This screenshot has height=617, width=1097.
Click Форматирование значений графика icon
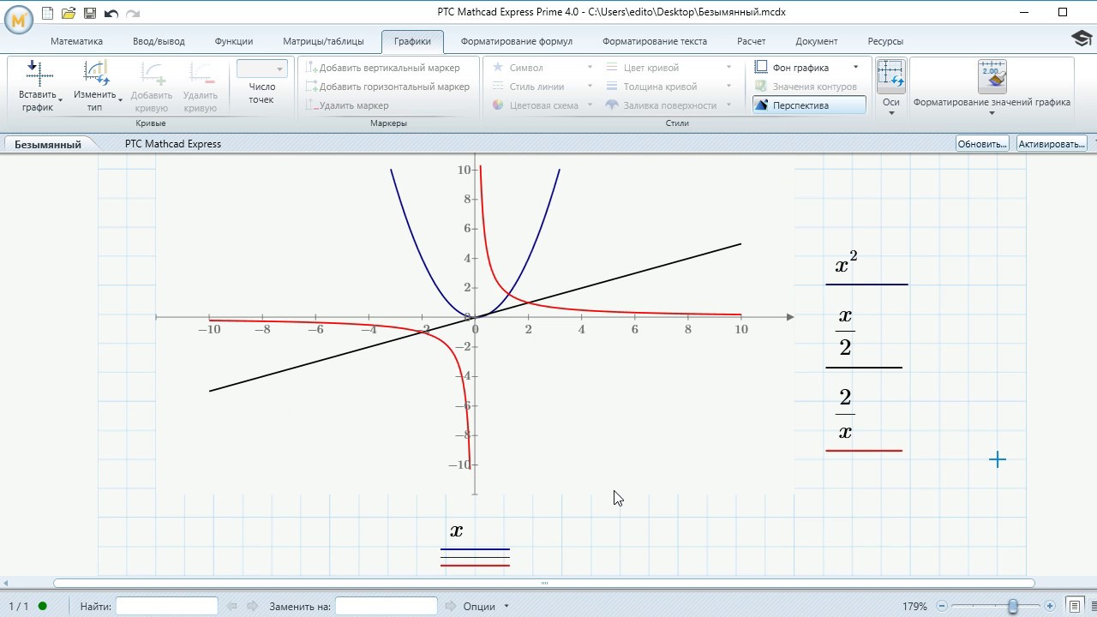992,75
